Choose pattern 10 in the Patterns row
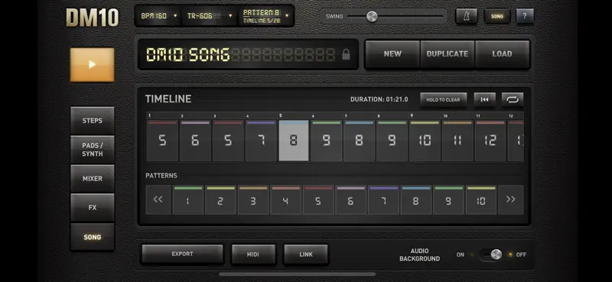The height and width of the screenshot is (282, 612). pyautogui.click(x=481, y=199)
